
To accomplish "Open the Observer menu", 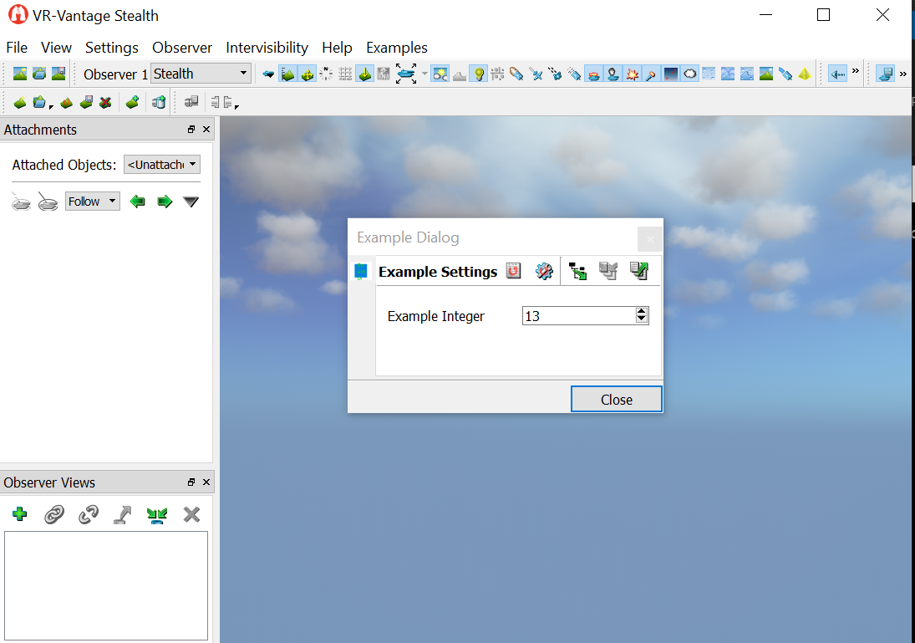I will [182, 48].
